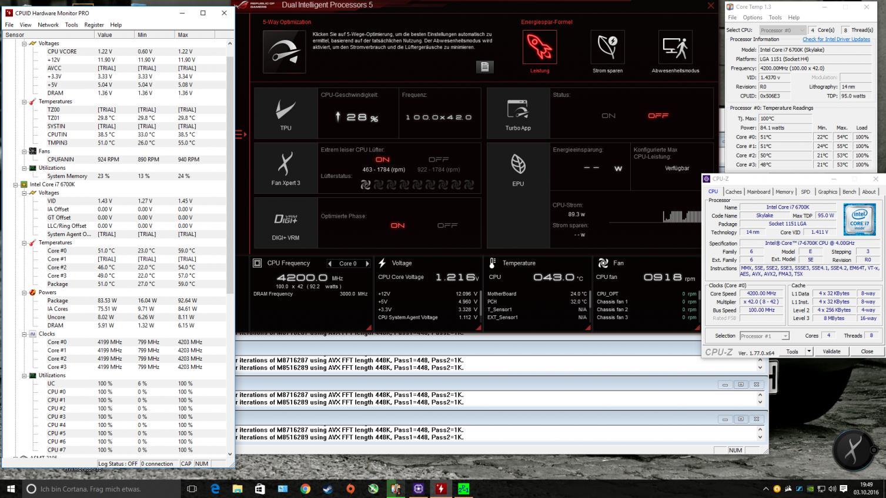Click the CPU Frequency panel chip icon
This screenshot has height=498, width=886.
tap(257, 263)
